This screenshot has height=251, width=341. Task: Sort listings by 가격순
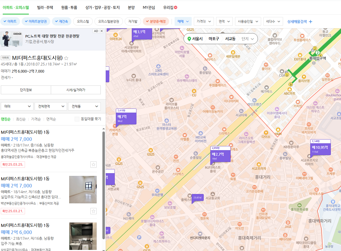[x=36, y=119]
